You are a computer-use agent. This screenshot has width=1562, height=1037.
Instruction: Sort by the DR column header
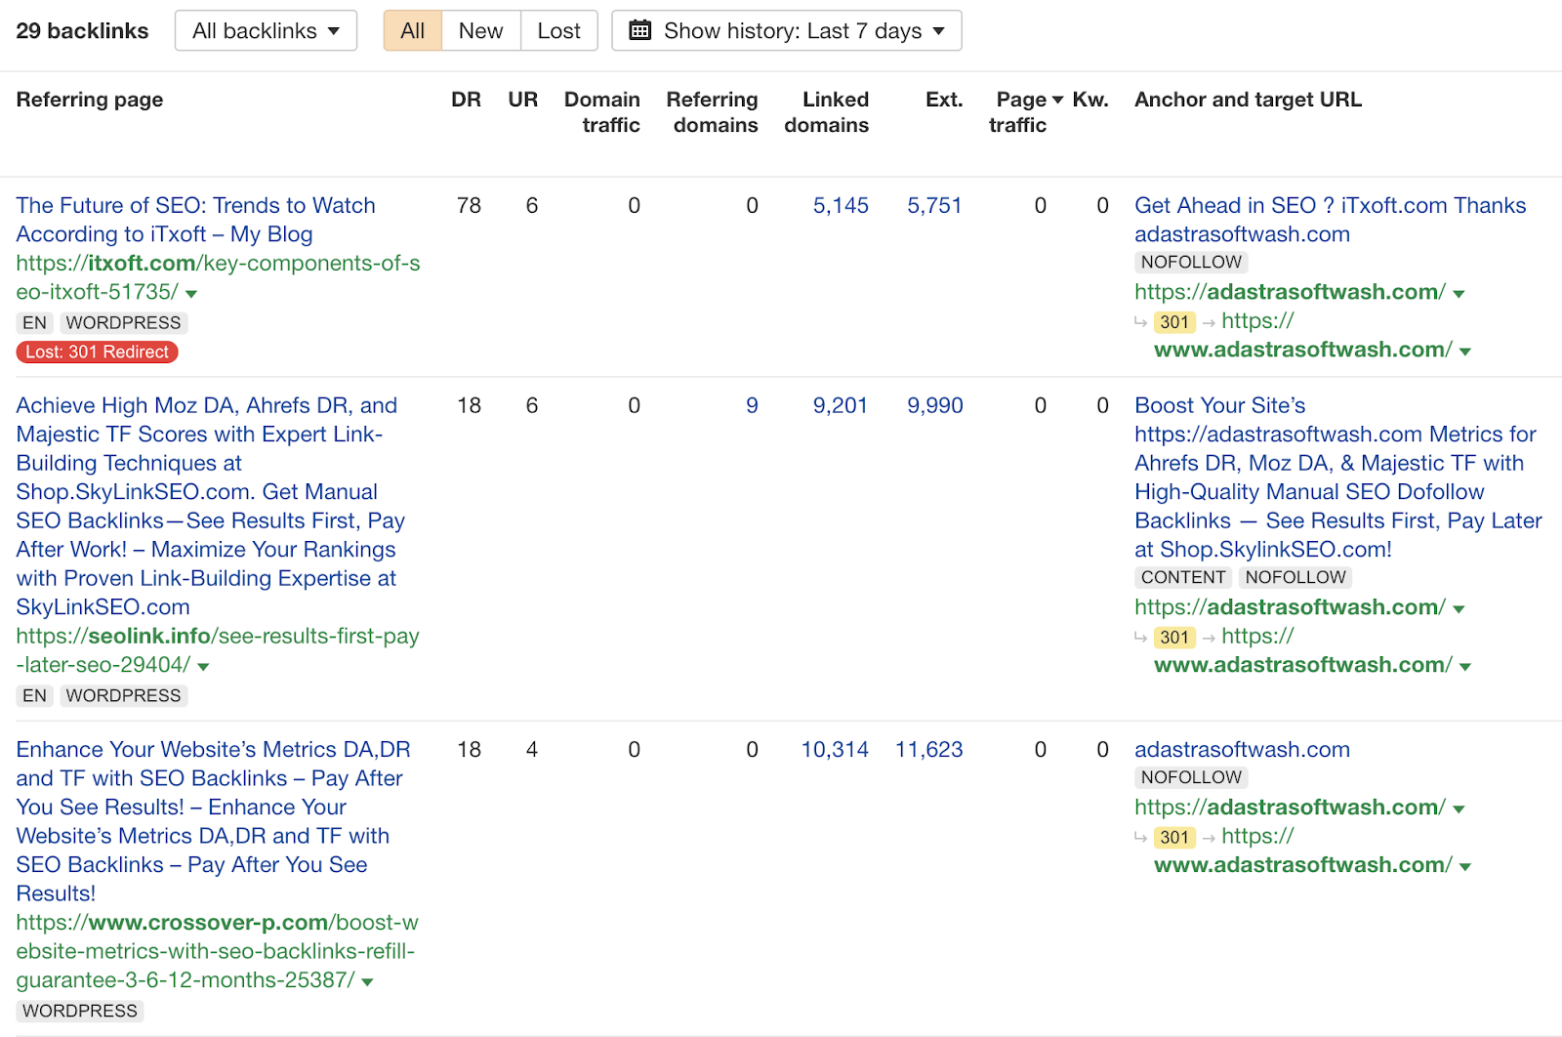pyautogui.click(x=466, y=100)
